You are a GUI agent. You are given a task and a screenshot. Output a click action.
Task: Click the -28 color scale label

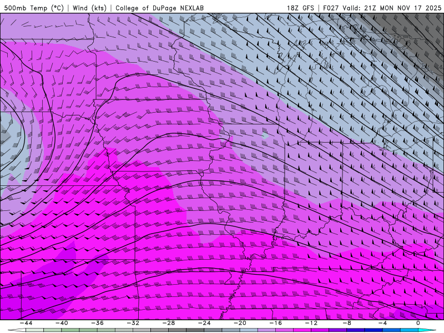pos(169,323)
